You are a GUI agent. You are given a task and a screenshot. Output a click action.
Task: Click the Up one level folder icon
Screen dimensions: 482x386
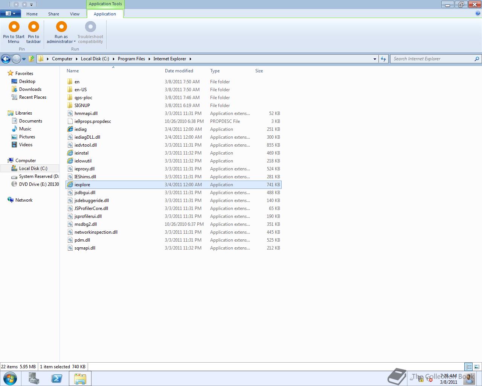pos(32,59)
